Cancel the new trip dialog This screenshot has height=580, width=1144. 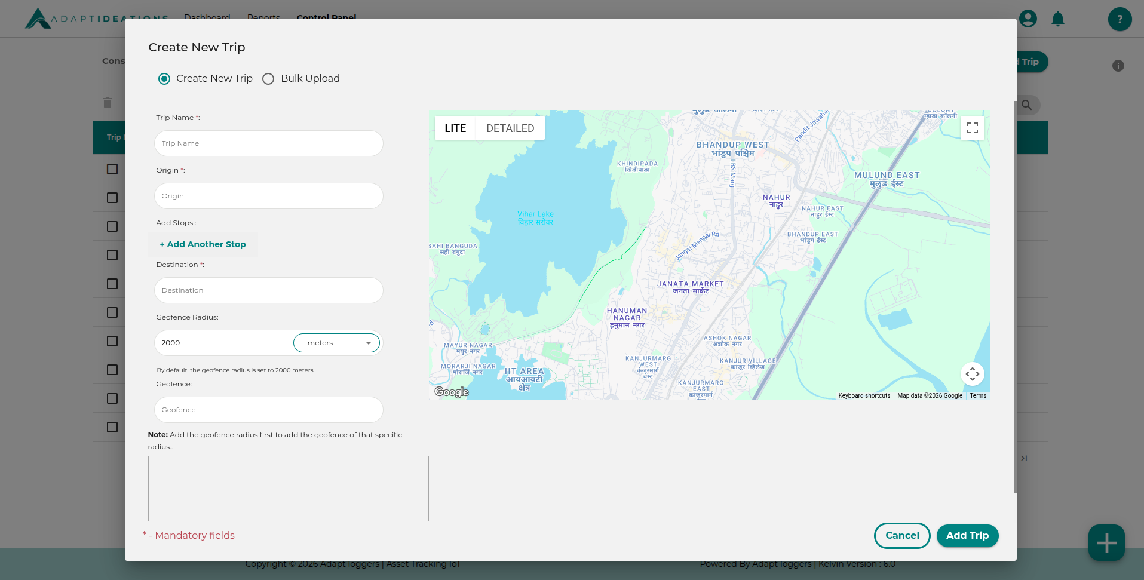point(901,536)
